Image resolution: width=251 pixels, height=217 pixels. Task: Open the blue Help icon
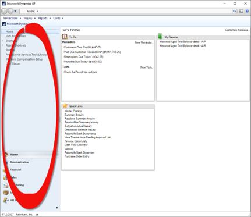247,11
